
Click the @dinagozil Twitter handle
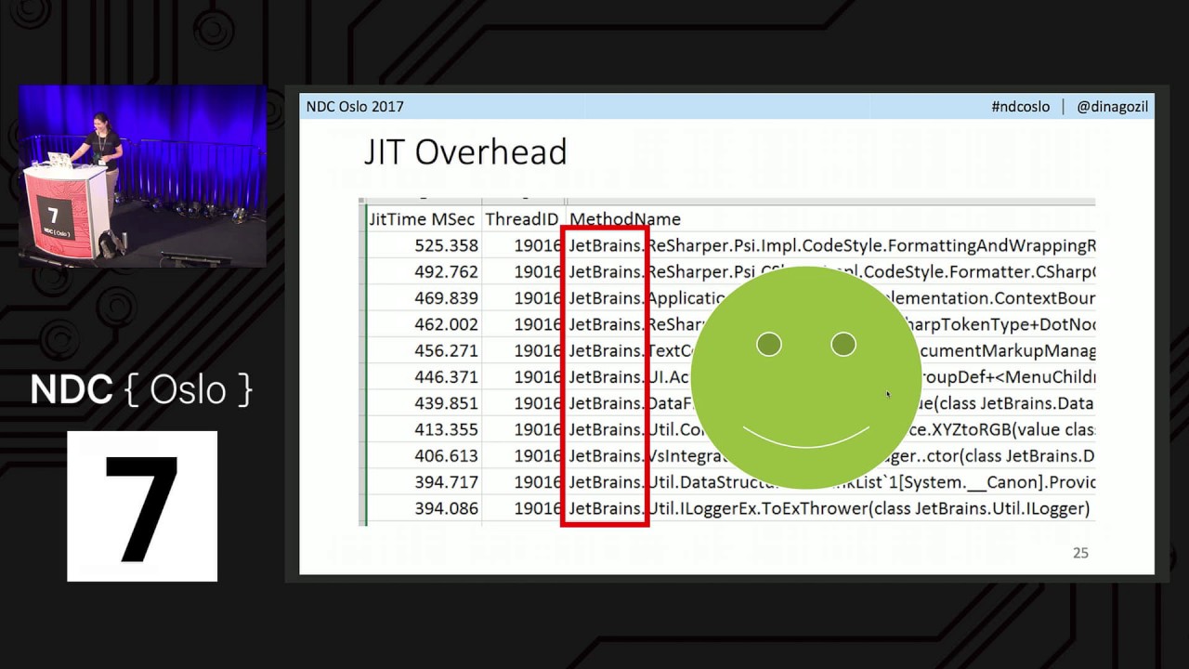[x=1112, y=107]
